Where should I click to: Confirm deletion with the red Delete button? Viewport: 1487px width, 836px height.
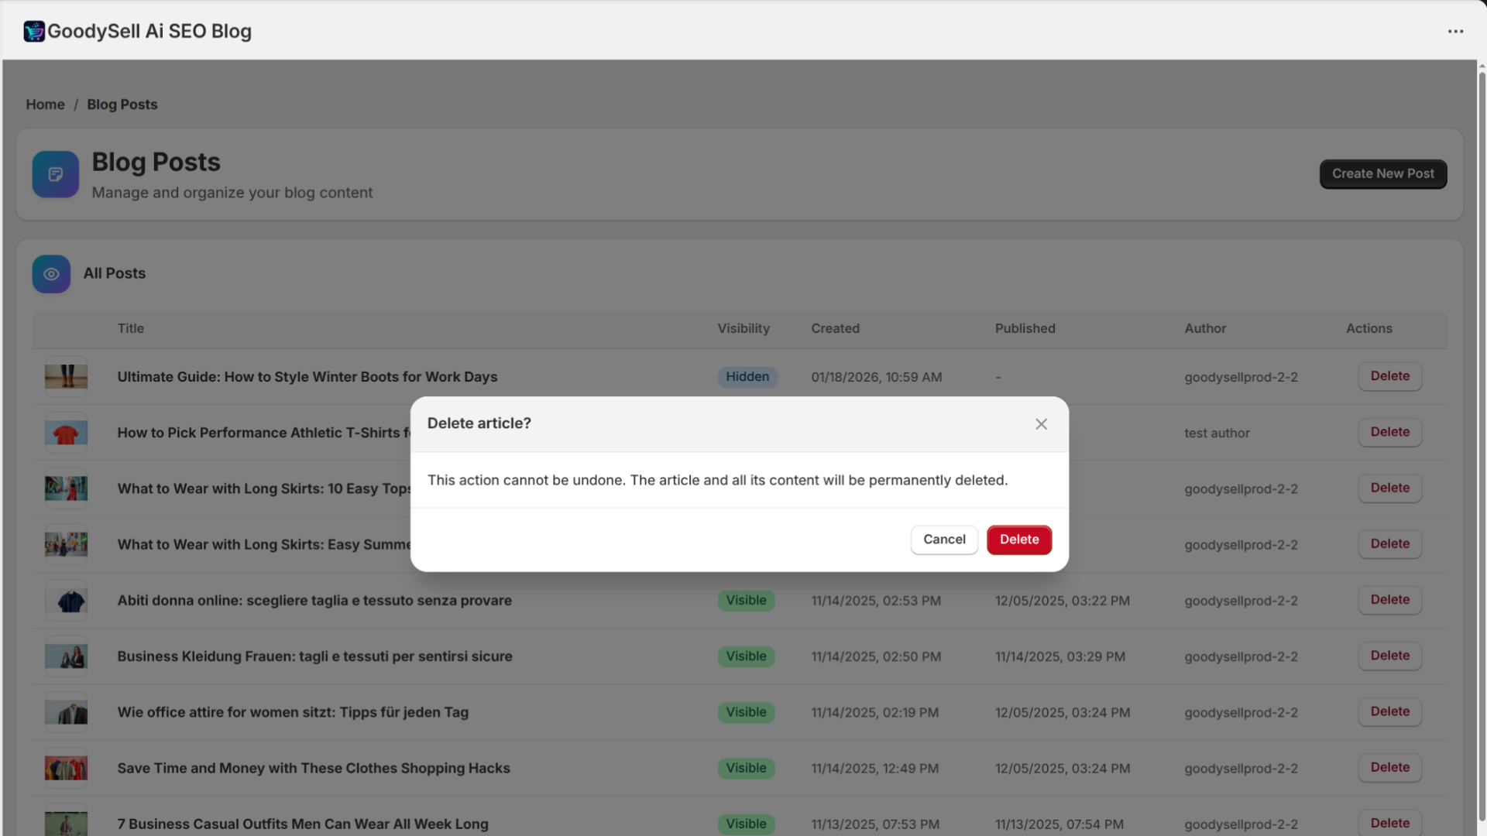tap(1018, 540)
